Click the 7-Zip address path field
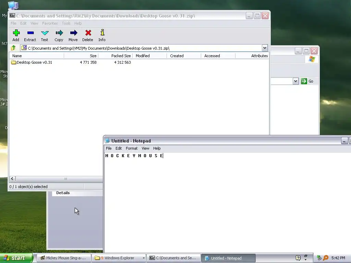This screenshot has height=263, width=351. point(141,48)
